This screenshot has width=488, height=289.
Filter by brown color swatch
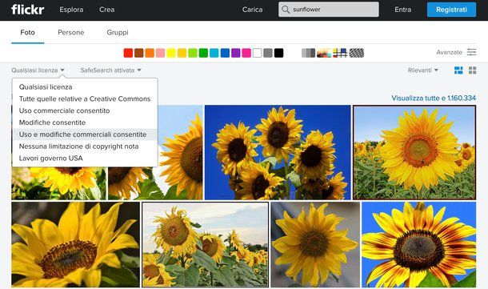tap(139, 53)
